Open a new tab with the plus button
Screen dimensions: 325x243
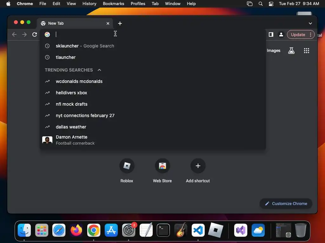[120, 23]
